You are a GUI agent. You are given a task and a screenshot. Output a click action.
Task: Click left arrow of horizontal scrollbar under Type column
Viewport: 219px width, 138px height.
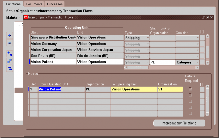(126, 67)
